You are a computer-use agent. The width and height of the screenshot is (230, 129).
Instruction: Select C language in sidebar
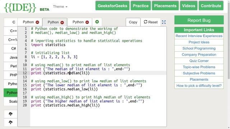[11, 22]
